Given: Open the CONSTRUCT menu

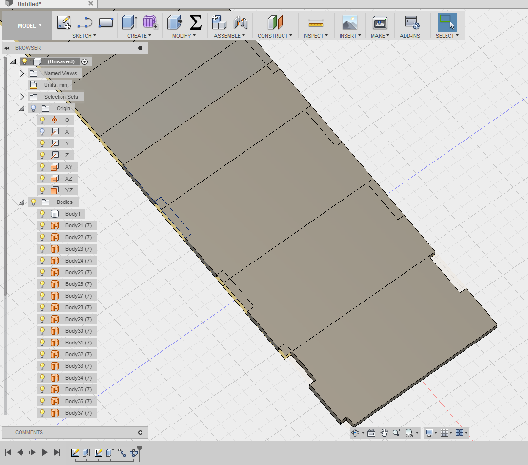Looking at the screenshot, I should 275,36.
